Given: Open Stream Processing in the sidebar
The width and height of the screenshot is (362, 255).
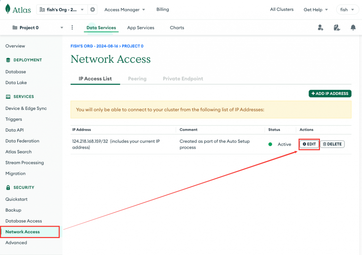Looking at the screenshot, I should (25, 162).
